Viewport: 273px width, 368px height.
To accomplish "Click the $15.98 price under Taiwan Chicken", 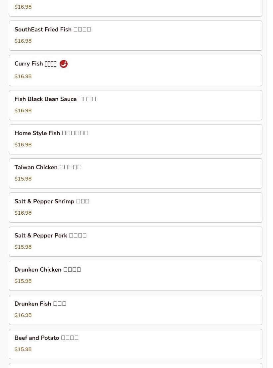I will pyautogui.click(x=23, y=179).
